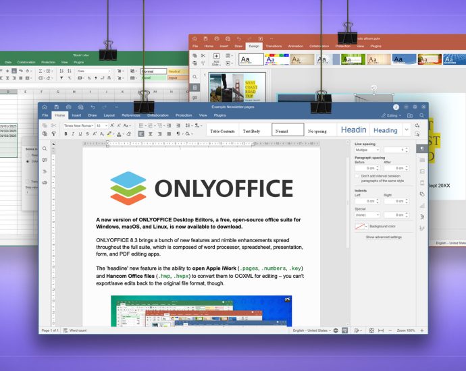The image size is (466, 371).
Task: Open Transitions tab in presentation window
Action: click(x=274, y=47)
